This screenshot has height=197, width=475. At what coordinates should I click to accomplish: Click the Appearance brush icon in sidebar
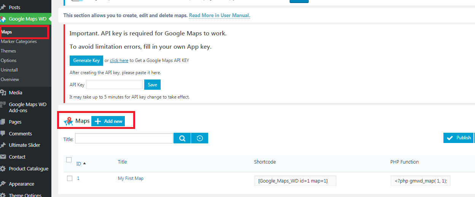pos(3,184)
